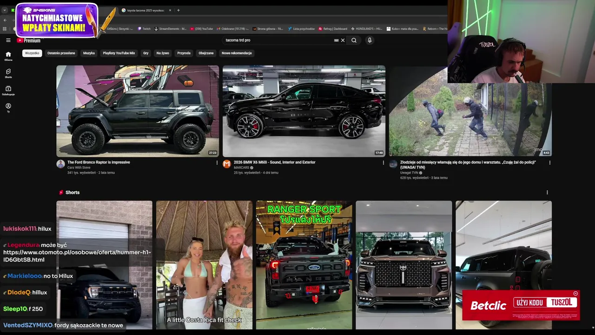Open the Kuko+ mata dla psa bookmark

(403, 29)
